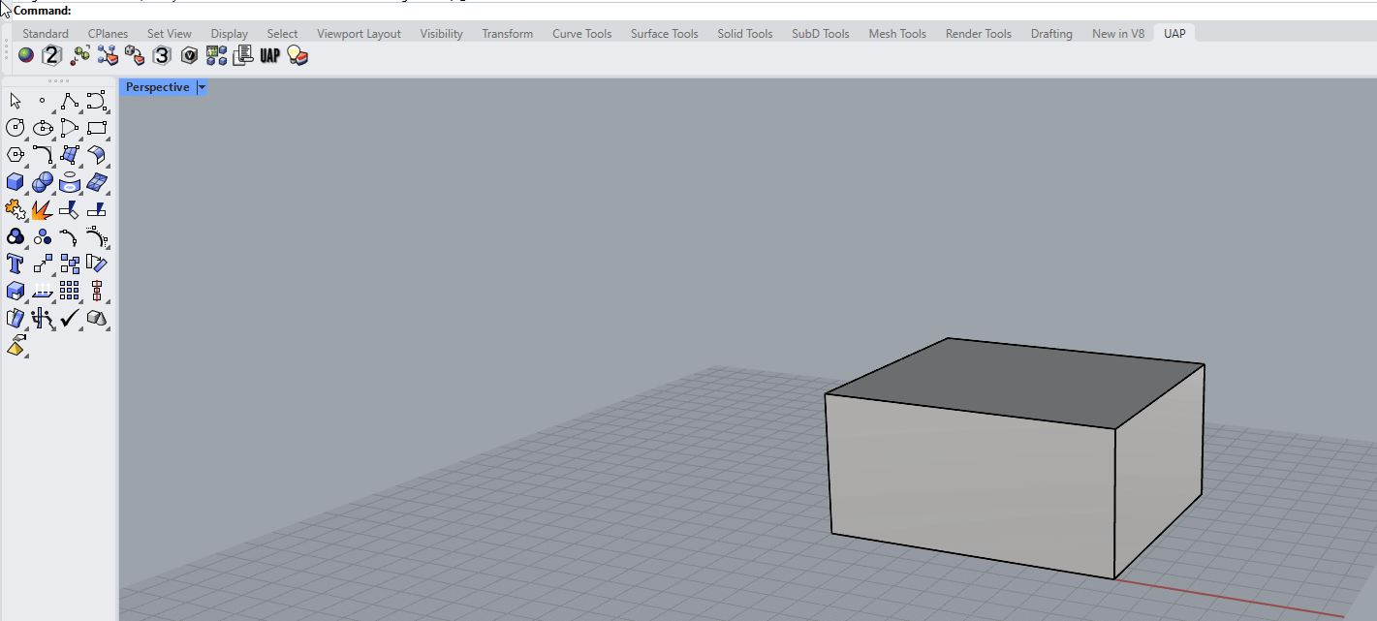Activate the Move tool
Image resolution: width=1377 pixels, height=621 pixels.
pos(43,264)
